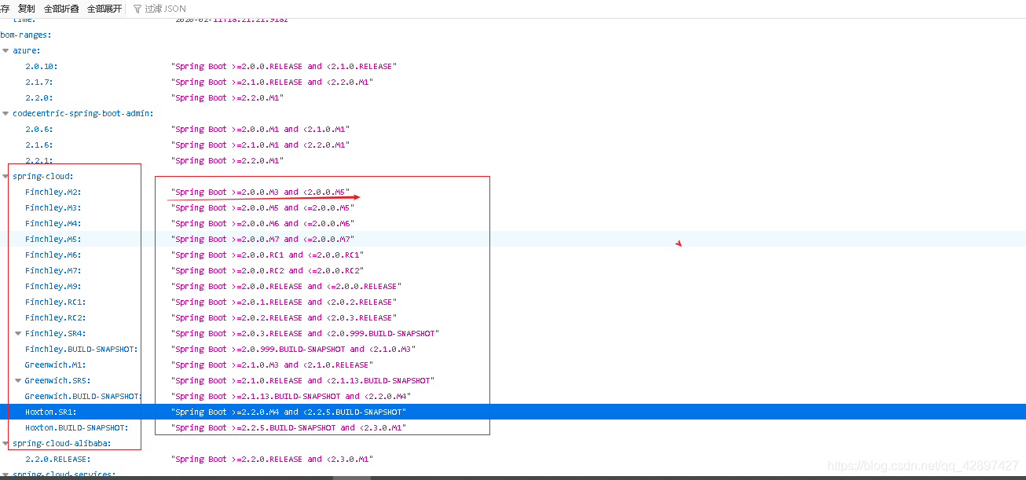The height and width of the screenshot is (480, 1026).
Task: Select the 2.0.6 key row
Action: coord(39,129)
